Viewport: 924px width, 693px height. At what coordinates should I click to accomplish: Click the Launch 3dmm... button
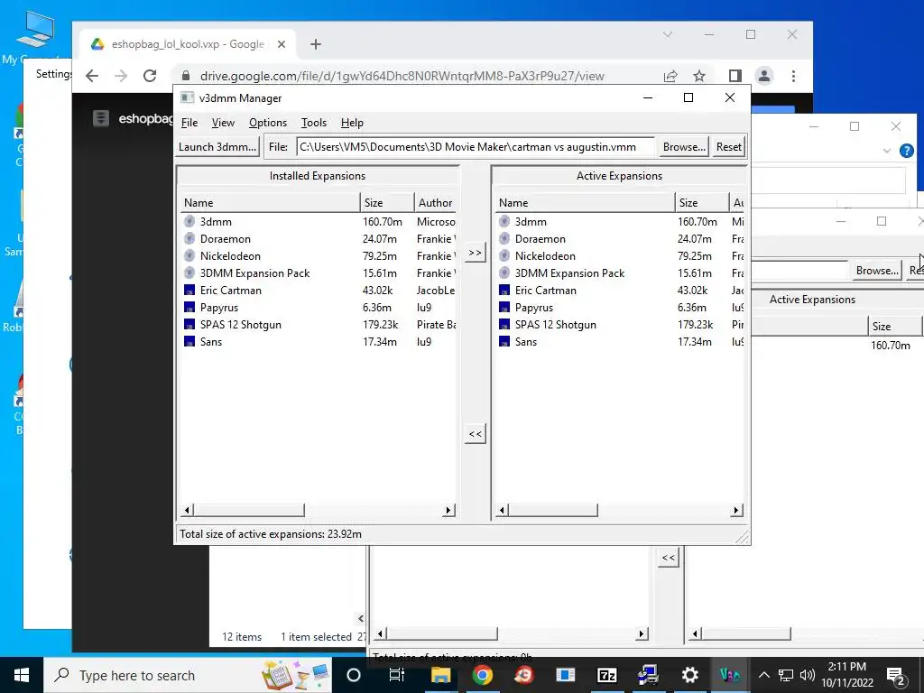pyautogui.click(x=217, y=147)
